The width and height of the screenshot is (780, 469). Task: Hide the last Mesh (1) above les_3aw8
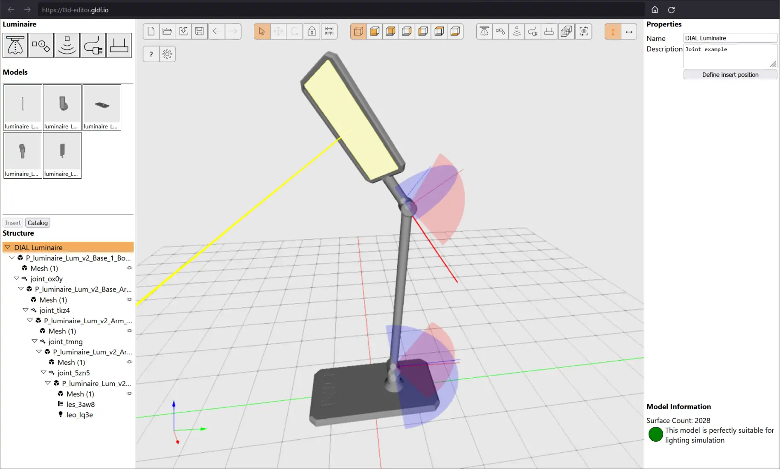[x=129, y=394]
